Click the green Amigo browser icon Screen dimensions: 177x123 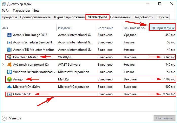9,79
